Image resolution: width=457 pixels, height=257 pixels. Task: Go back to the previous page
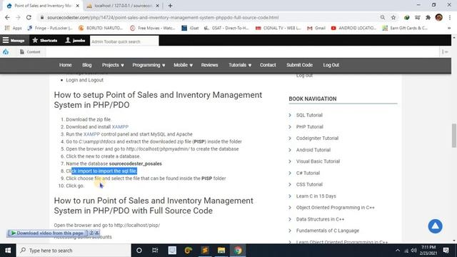[x=7, y=17]
